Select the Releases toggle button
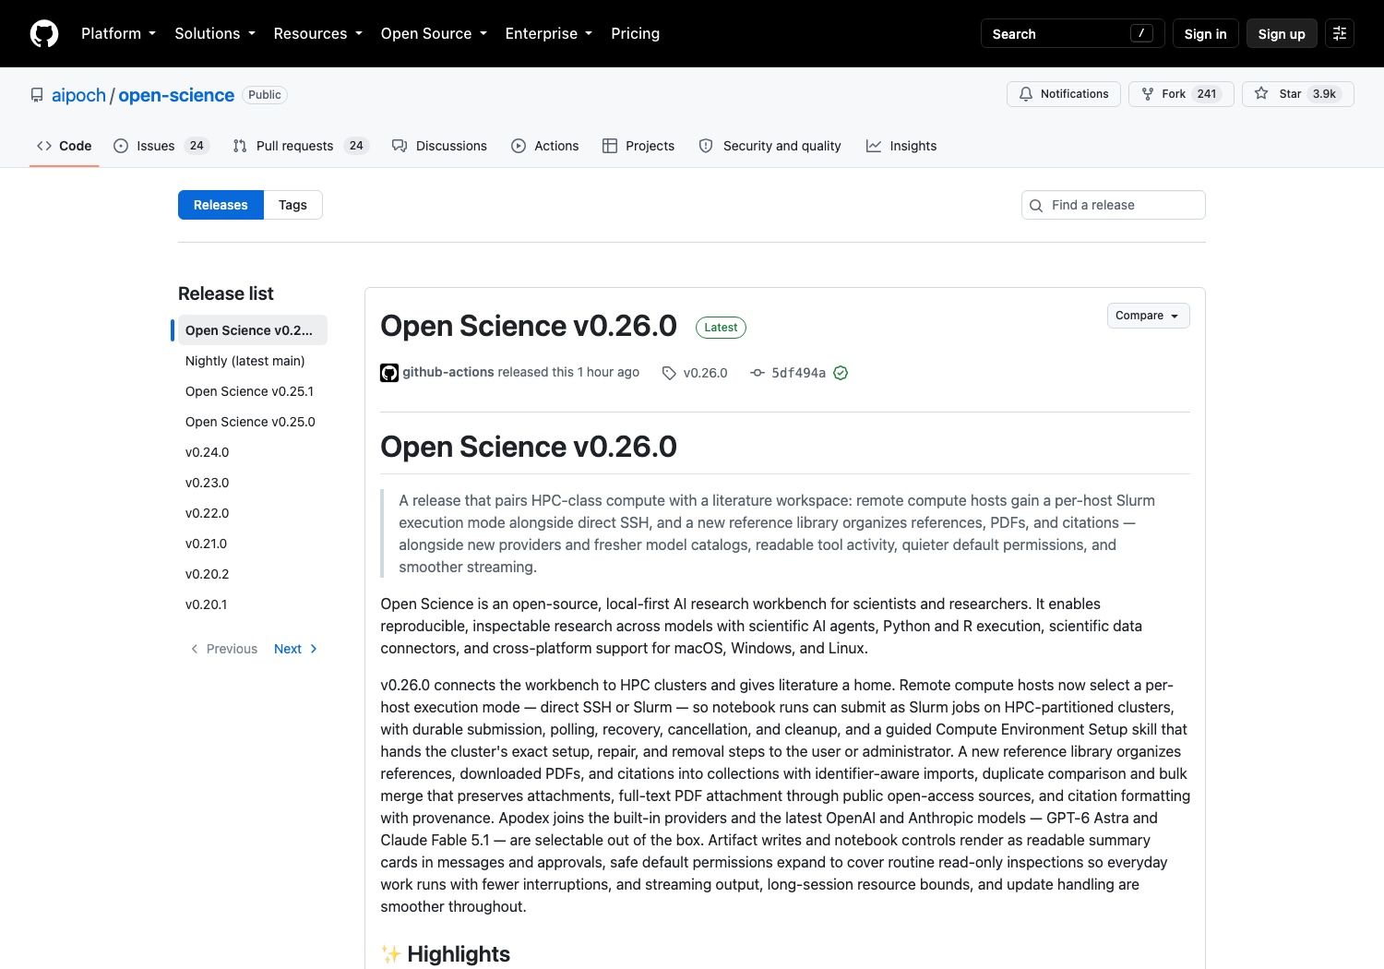The width and height of the screenshot is (1384, 969). 221,205
